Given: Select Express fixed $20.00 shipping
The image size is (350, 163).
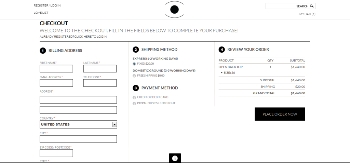Looking at the screenshot, I should (x=134, y=64).
